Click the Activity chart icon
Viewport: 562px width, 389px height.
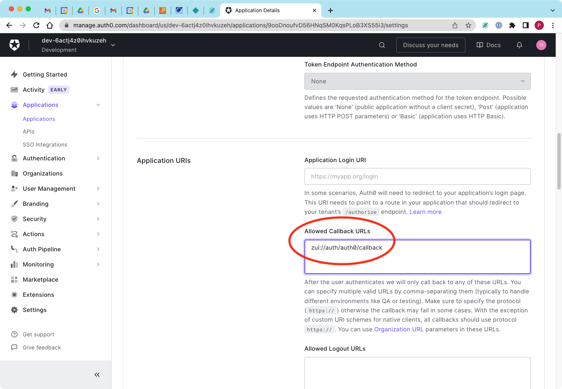[x=14, y=90]
